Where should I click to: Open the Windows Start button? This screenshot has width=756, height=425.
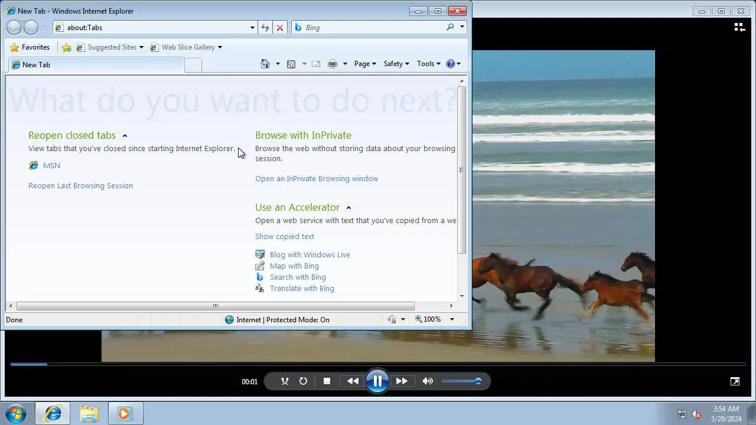[x=16, y=414]
